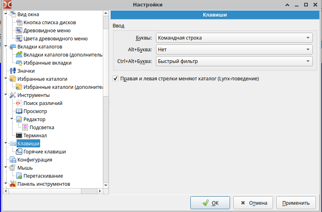Click the Double Commander logo in title bar
This screenshot has width=322, height=212.
pyautogui.click(x=7, y=5)
